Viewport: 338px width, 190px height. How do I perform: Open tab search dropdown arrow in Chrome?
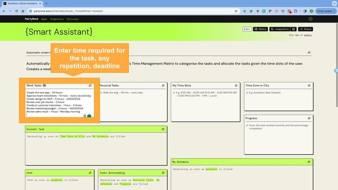334,4
